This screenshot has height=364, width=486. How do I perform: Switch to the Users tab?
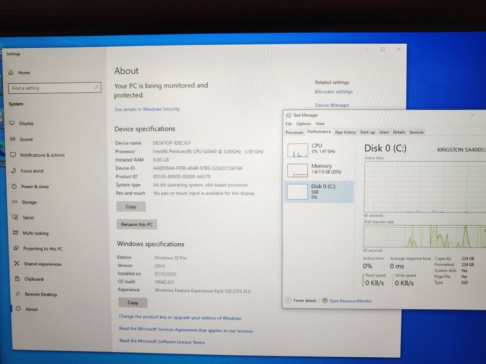point(384,132)
